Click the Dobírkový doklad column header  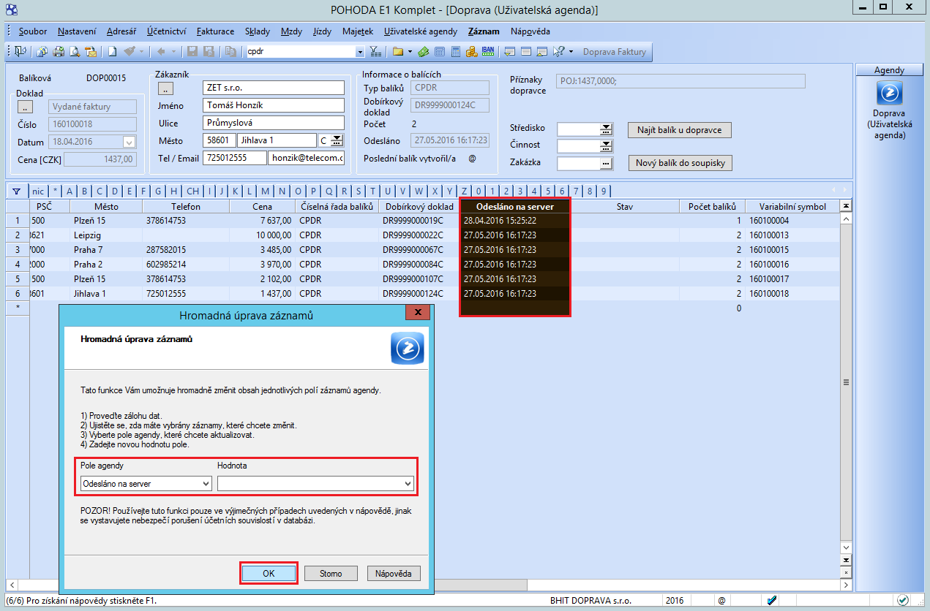click(419, 207)
